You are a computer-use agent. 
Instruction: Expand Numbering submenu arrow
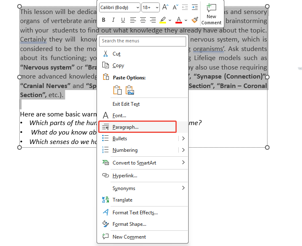183,150
